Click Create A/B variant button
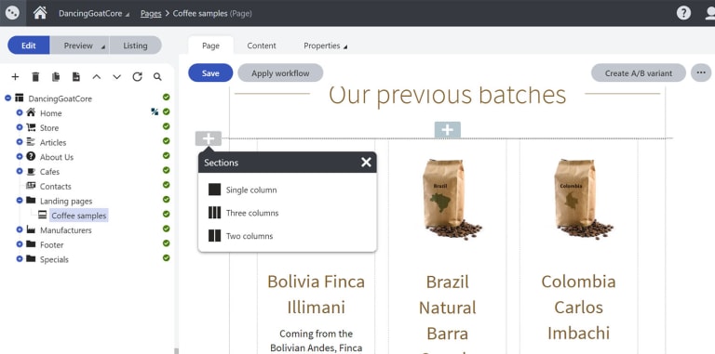 (639, 72)
